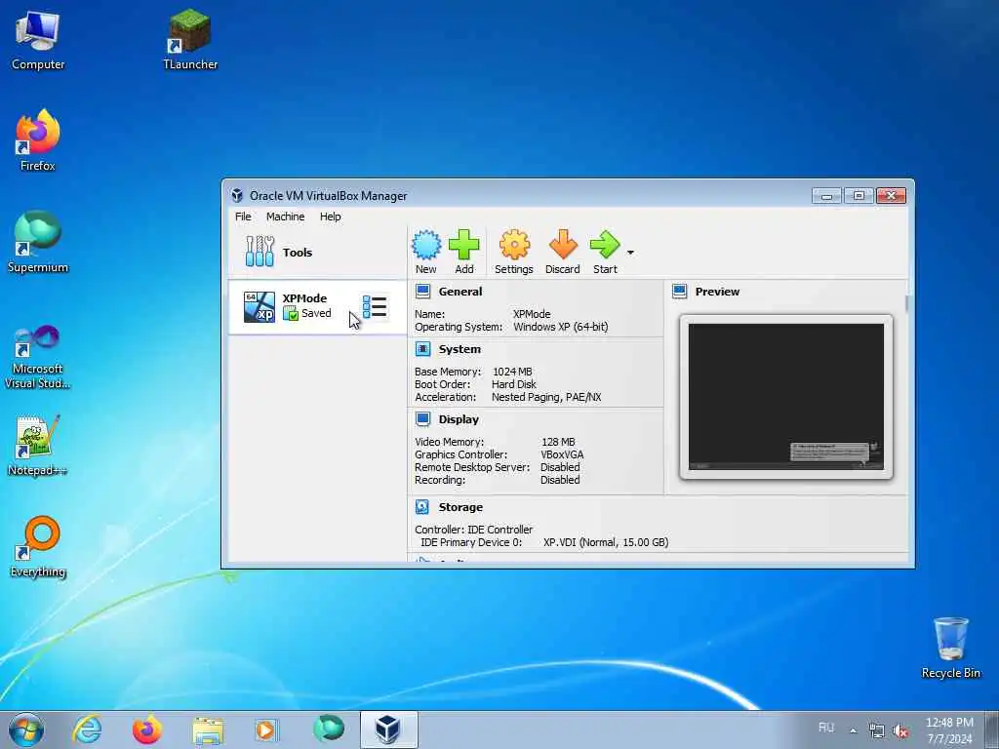Open the TLauncher desktop shortcut

[x=190, y=41]
